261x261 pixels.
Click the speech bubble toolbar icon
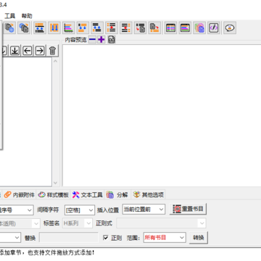click(x=230, y=28)
